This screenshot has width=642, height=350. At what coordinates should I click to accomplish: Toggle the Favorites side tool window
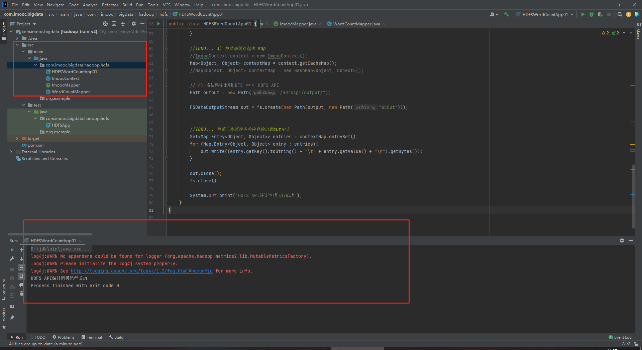(4, 318)
